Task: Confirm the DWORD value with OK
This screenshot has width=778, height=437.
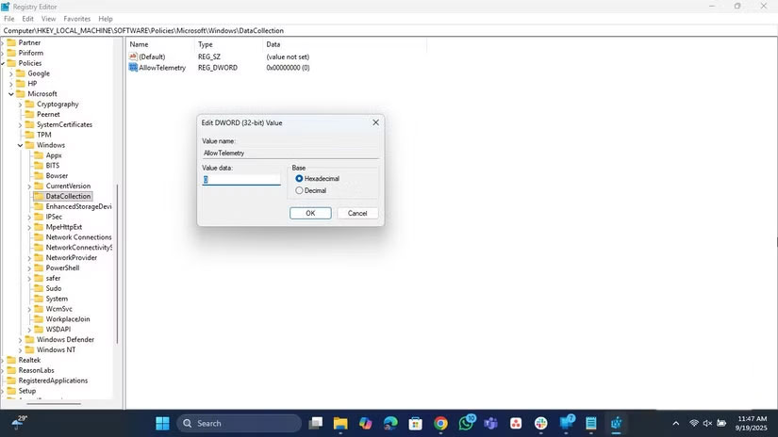Action: (x=310, y=213)
